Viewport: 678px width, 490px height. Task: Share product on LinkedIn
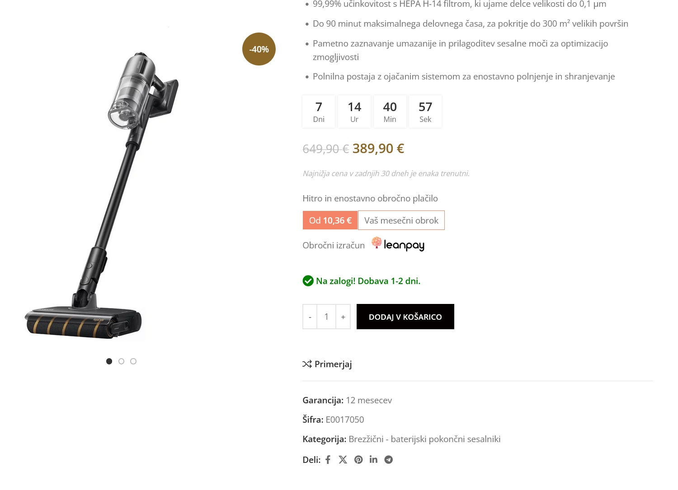pyautogui.click(x=373, y=459)
